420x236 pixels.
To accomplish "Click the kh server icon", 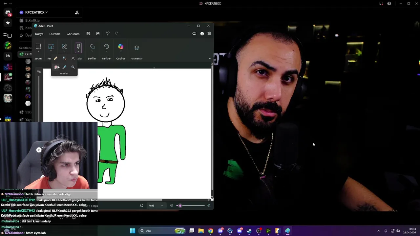I will pos(8,56).
